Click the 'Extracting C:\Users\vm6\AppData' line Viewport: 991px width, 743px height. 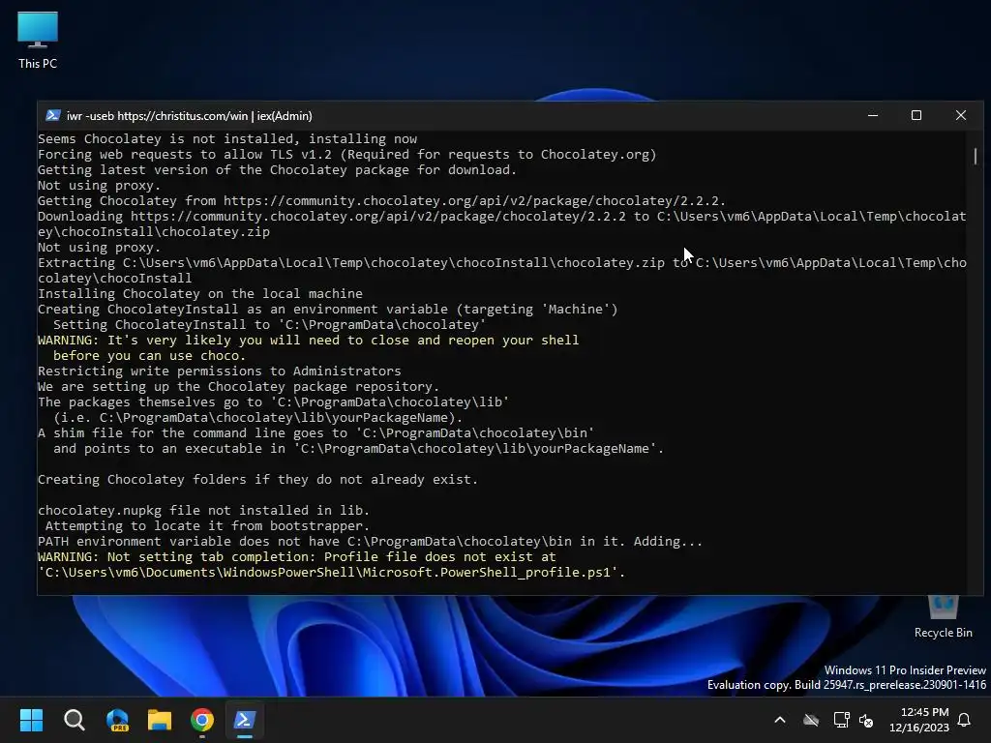coord(502,271)
